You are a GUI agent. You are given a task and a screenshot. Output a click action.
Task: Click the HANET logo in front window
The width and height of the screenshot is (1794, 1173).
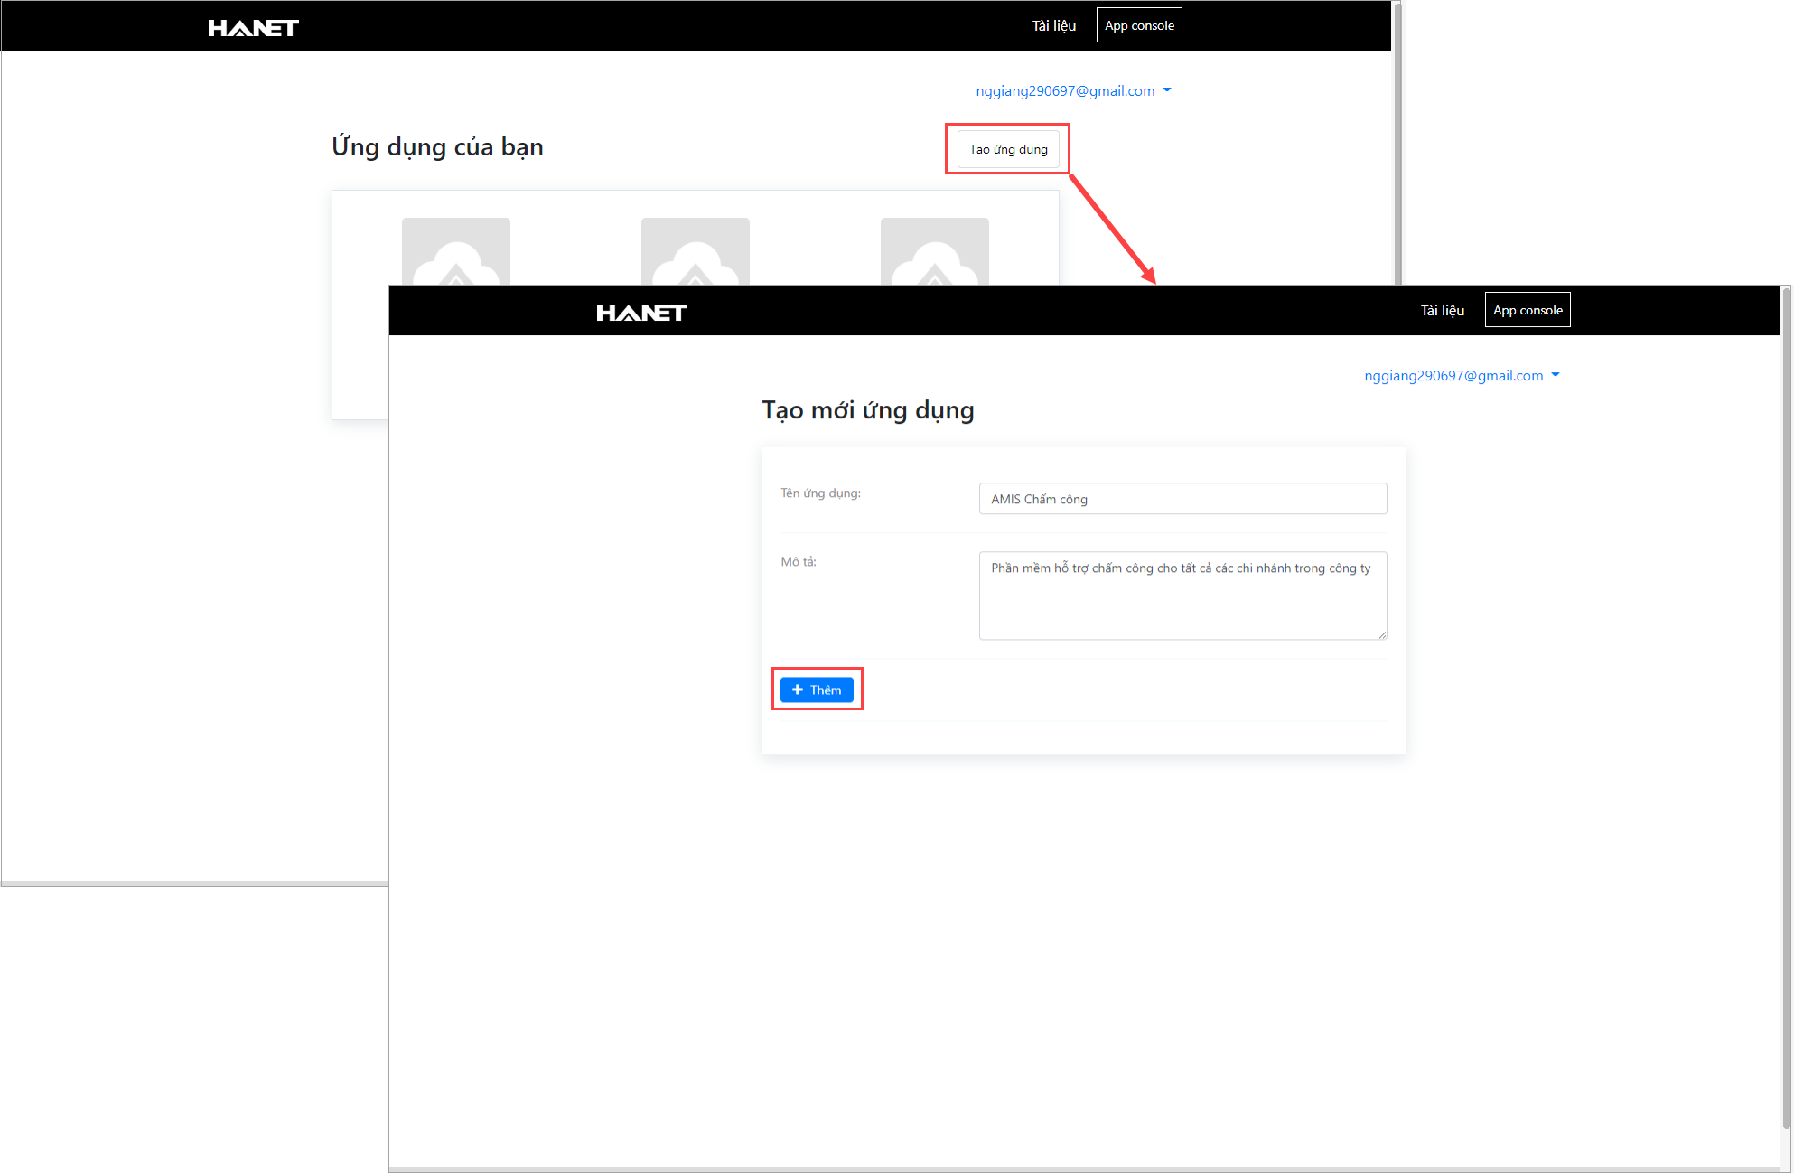click(x=641, y=313)
